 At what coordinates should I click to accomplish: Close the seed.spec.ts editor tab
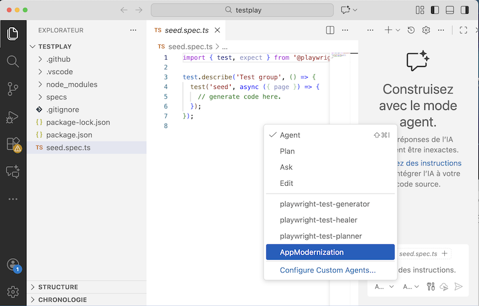pos(217,30)
